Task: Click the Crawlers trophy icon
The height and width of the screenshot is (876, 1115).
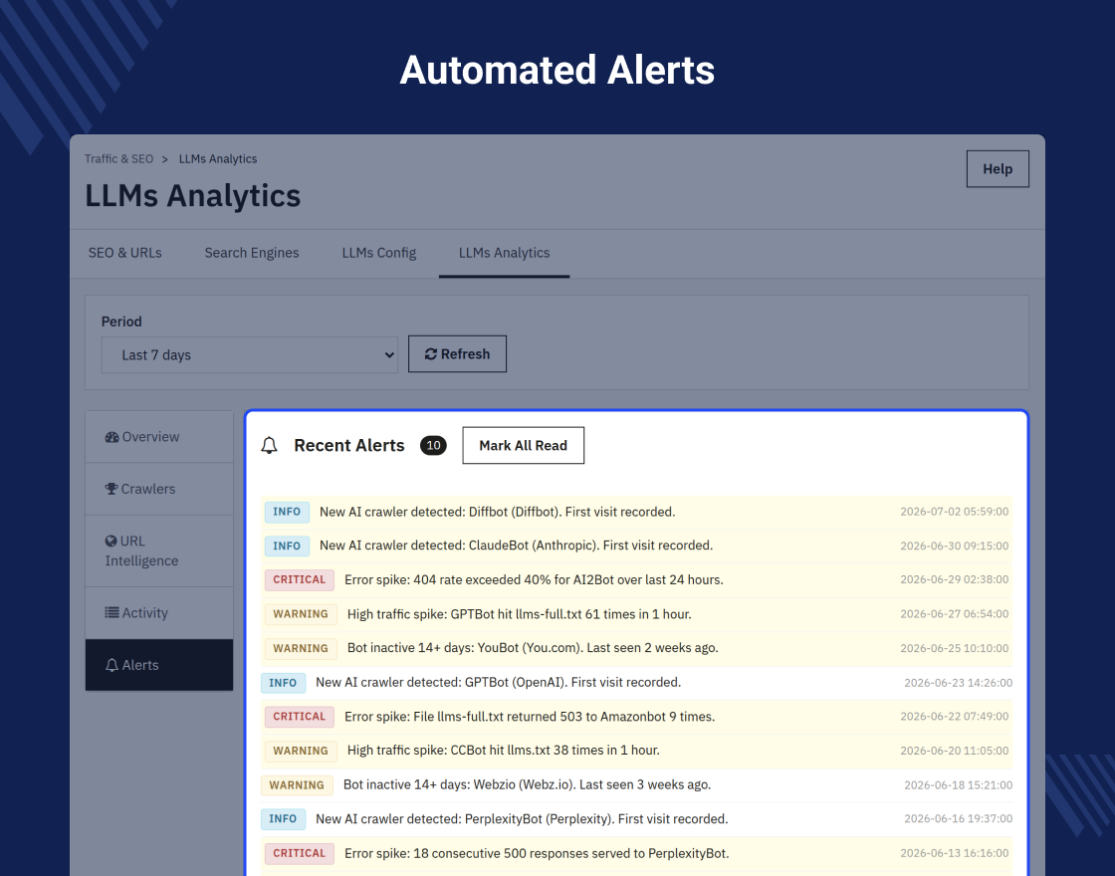Action: (x=111, y=489)
